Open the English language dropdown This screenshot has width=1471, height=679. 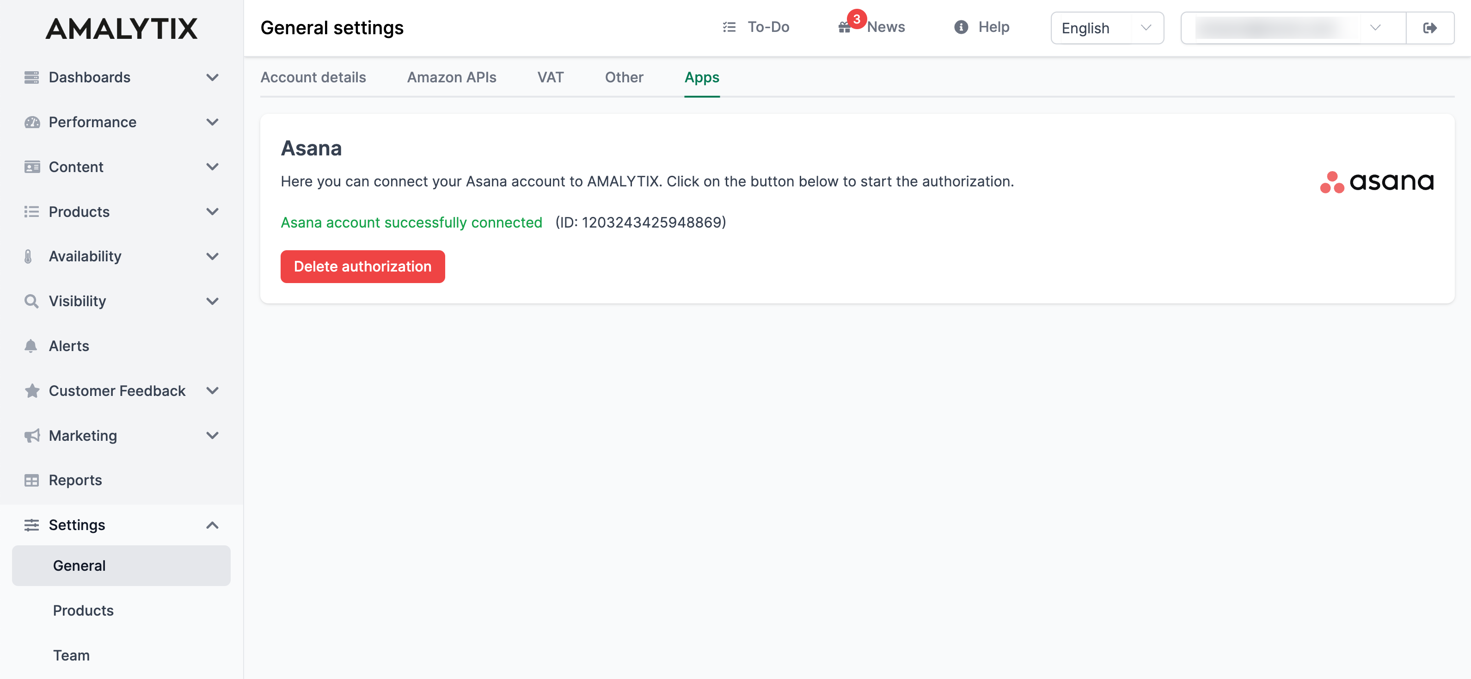point(1107,28)
